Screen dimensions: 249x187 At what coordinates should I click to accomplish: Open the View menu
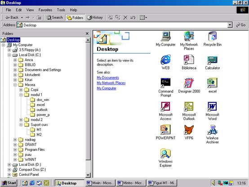30,10
